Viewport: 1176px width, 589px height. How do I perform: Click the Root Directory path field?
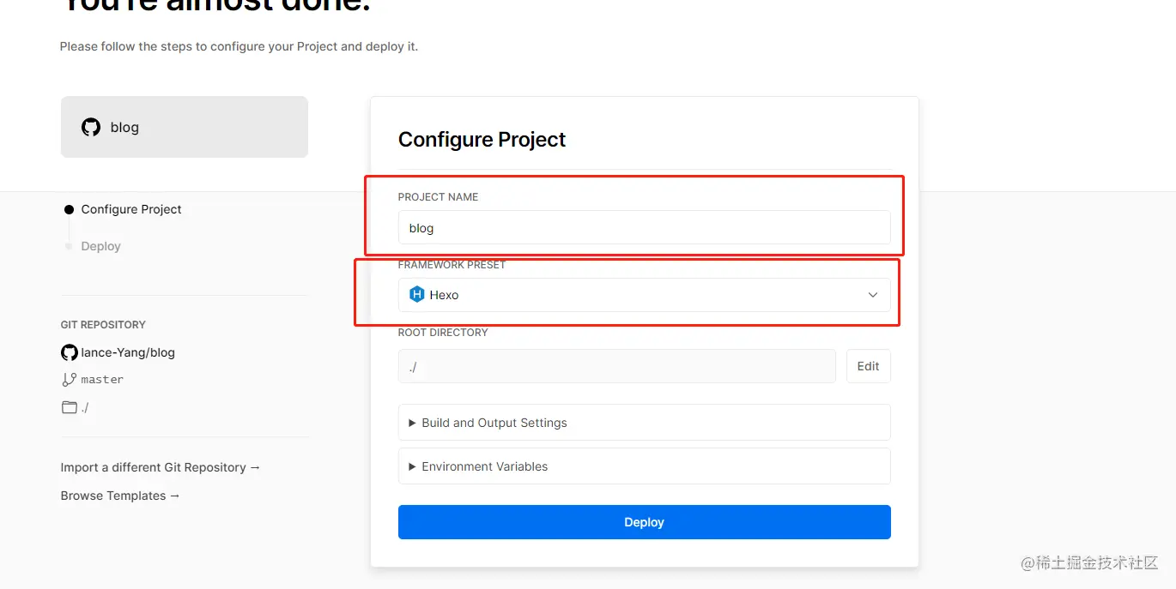pos(616,366)
